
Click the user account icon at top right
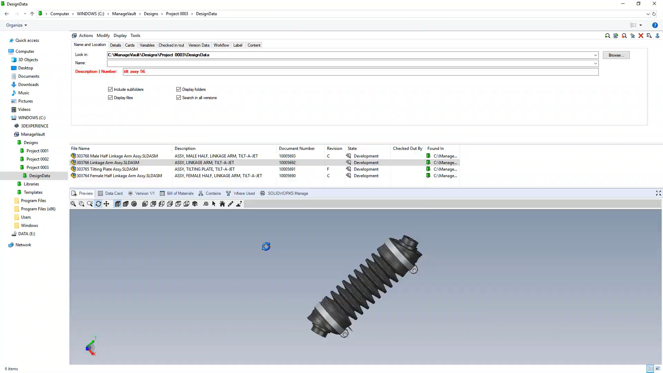coord(657,36)
